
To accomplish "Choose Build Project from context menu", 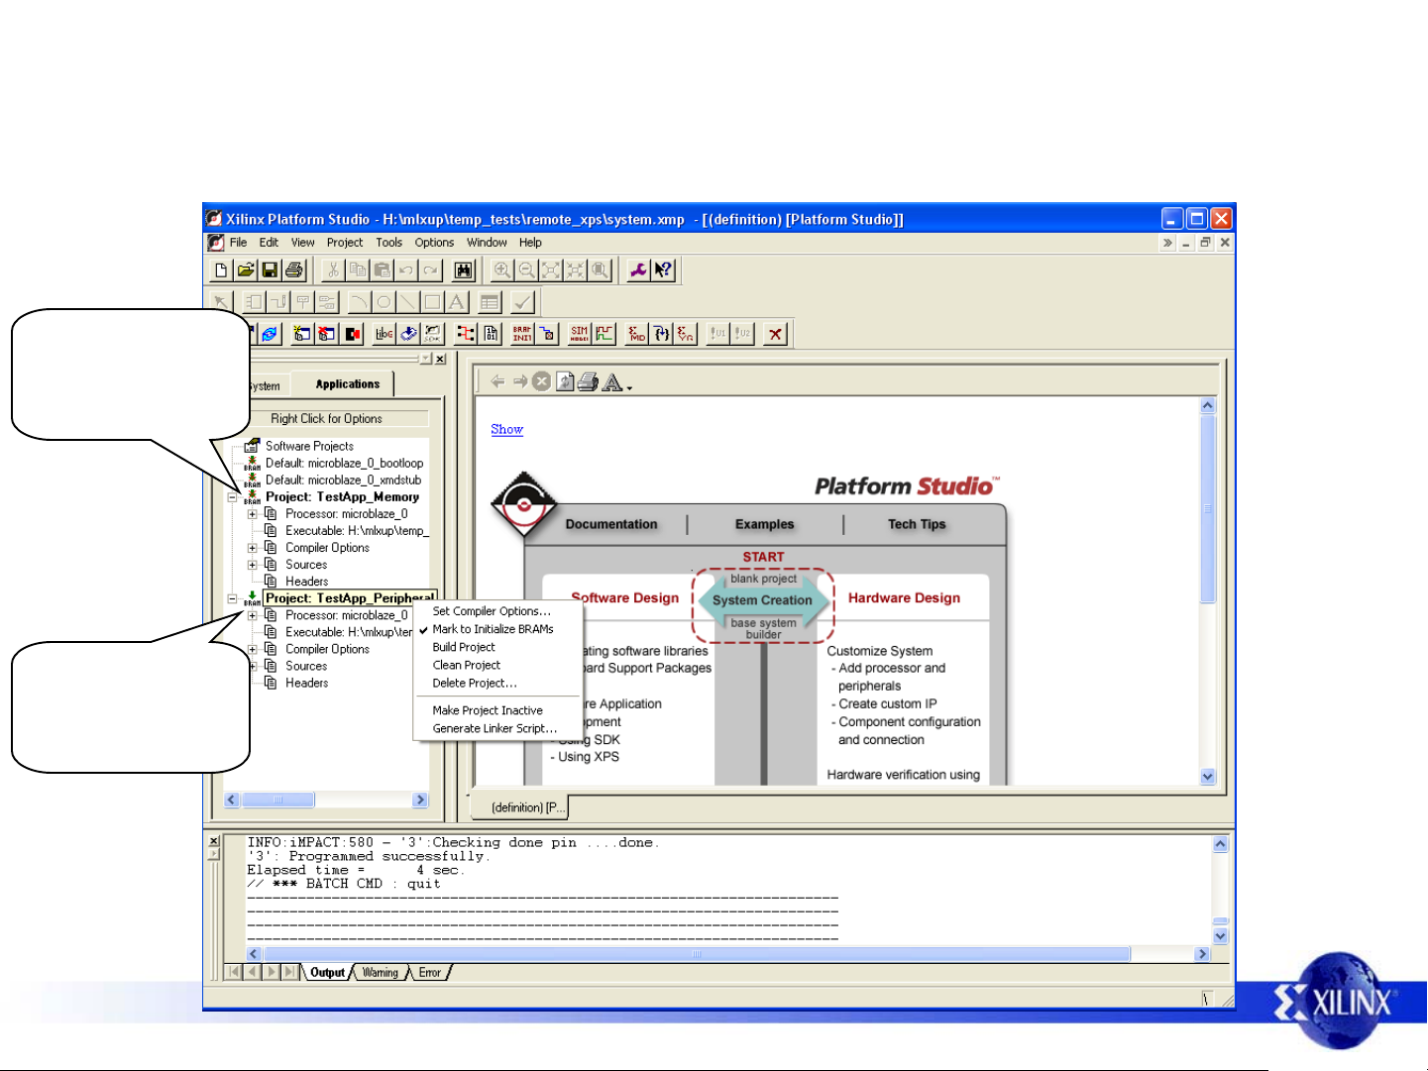I will point(493,647).
